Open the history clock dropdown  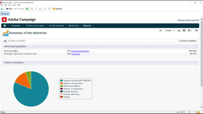(190, 31)
